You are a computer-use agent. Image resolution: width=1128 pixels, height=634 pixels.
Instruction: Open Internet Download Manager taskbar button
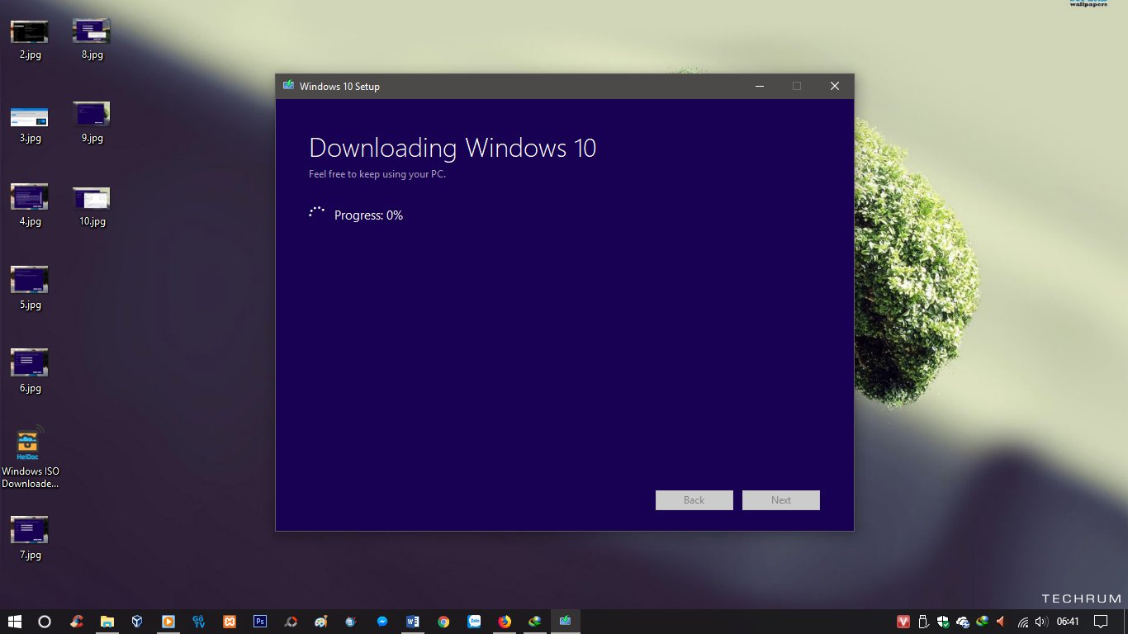pyautogui.click(x=535, y=622)
